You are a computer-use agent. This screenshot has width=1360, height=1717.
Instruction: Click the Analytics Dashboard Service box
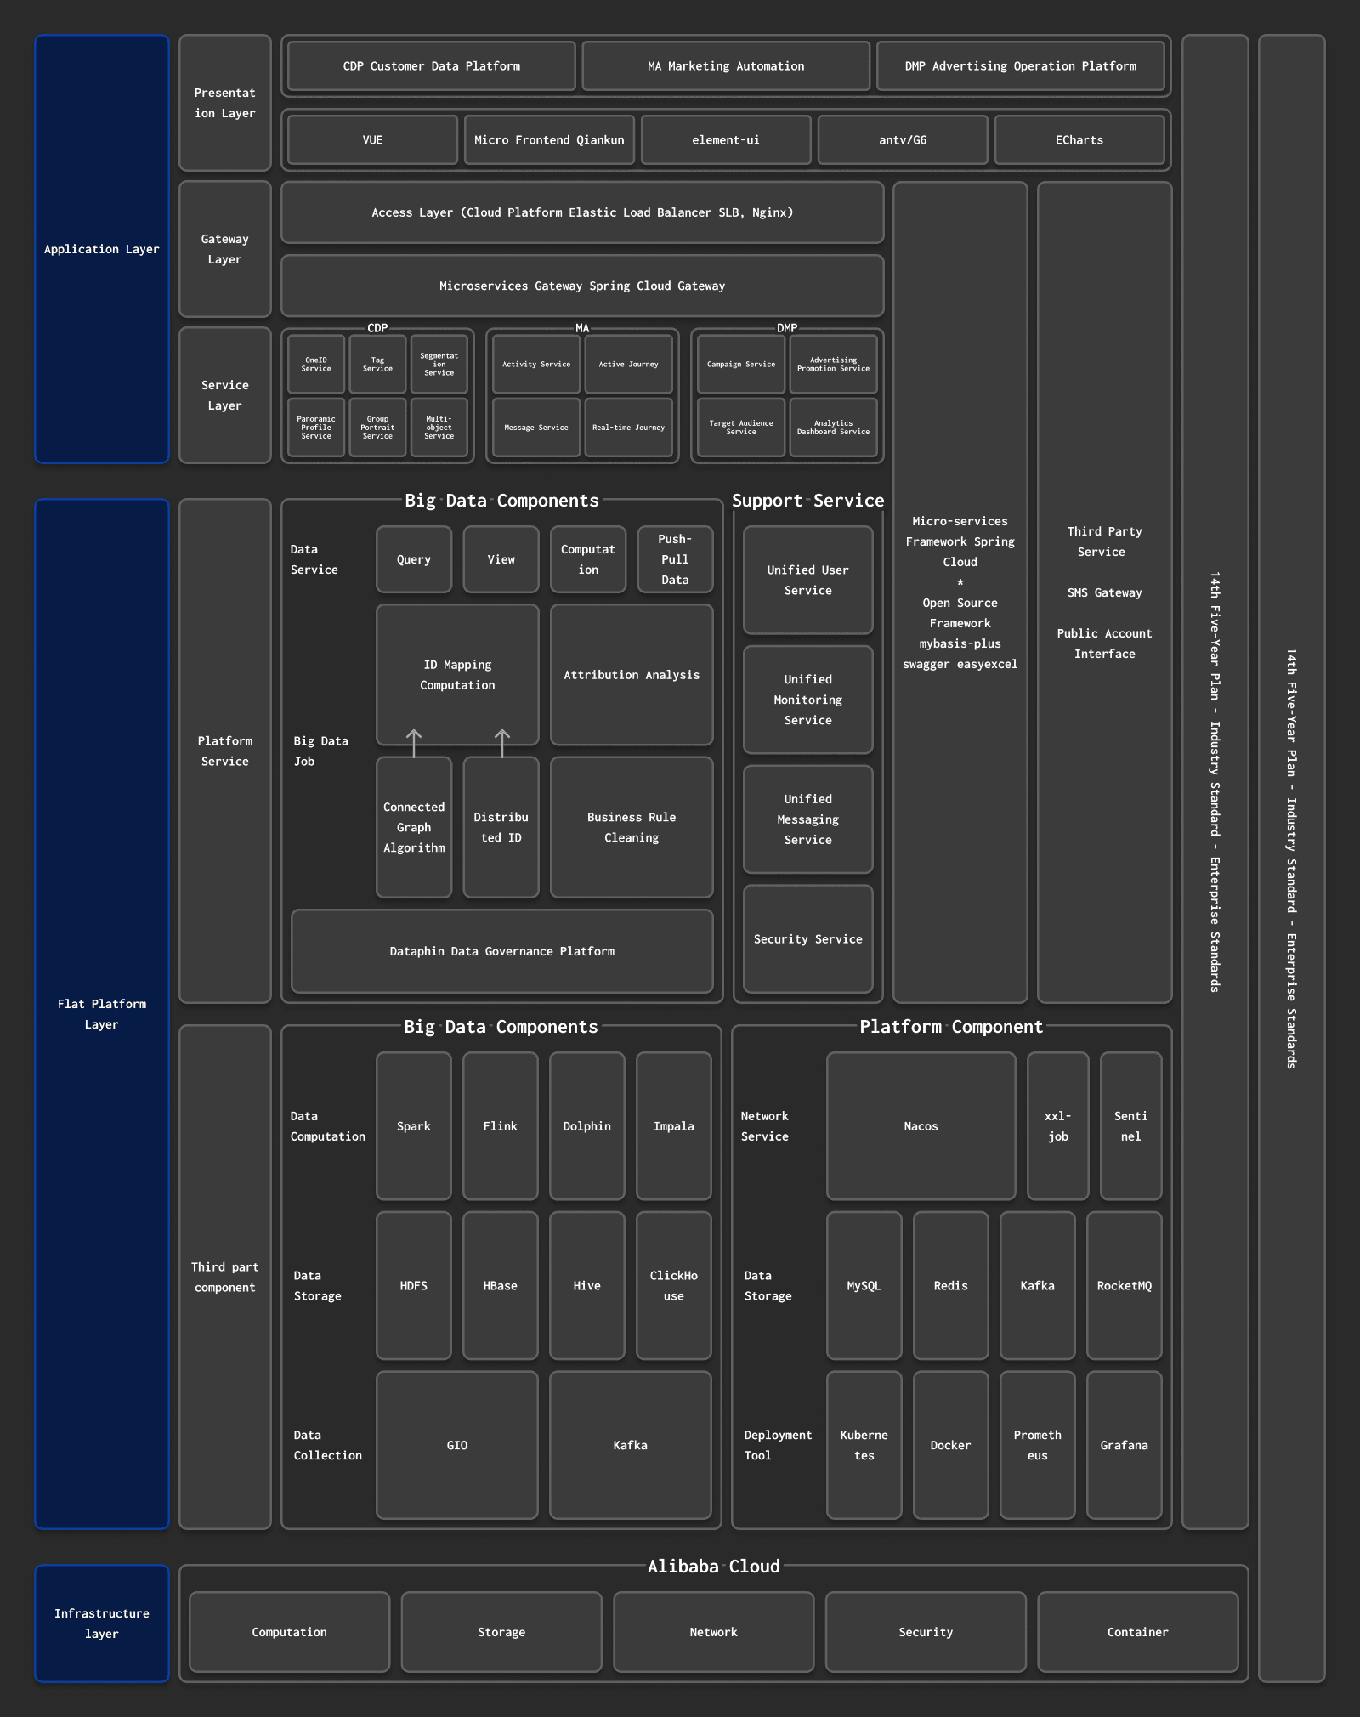tap(833, 428)
